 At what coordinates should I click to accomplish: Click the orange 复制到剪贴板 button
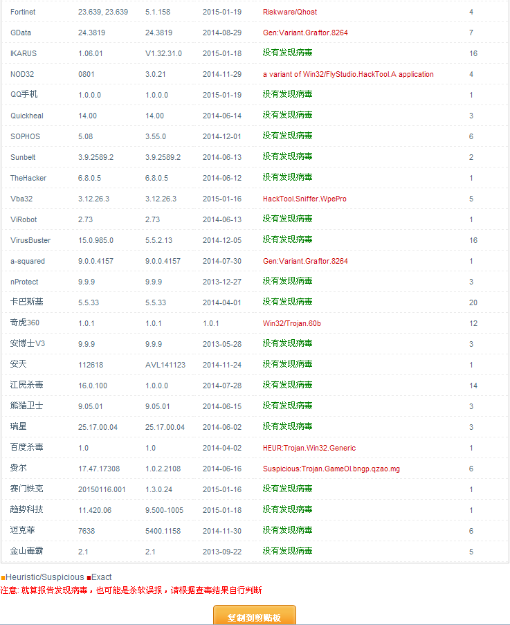tap(255, 616)
